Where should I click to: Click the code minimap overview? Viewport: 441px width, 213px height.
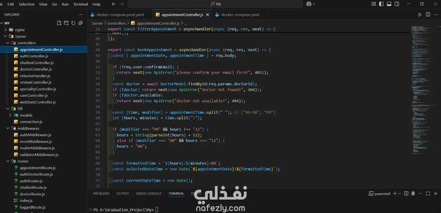tap(424, 90)
